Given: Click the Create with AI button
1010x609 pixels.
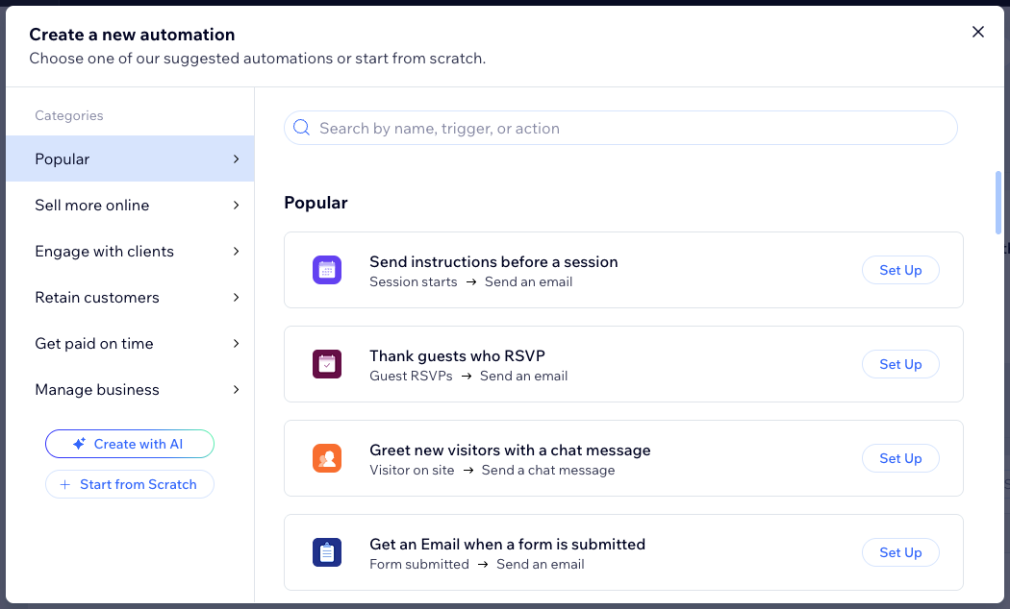Looking at the screenshot, I should 130,444.
